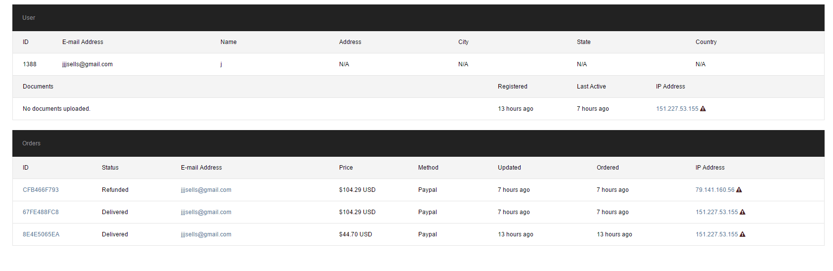Click user email jjjsells@gmail.com in User table

[88, 64]
